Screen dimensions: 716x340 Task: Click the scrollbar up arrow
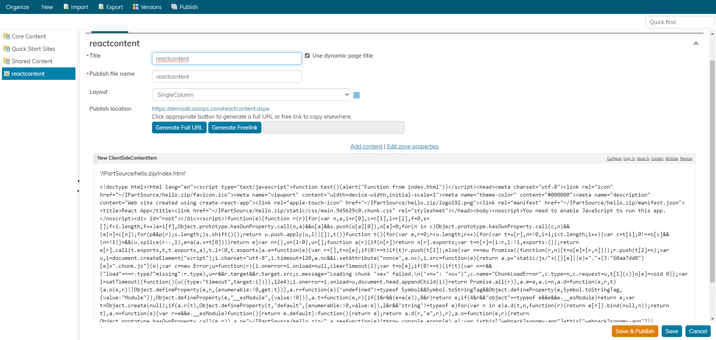713,34
